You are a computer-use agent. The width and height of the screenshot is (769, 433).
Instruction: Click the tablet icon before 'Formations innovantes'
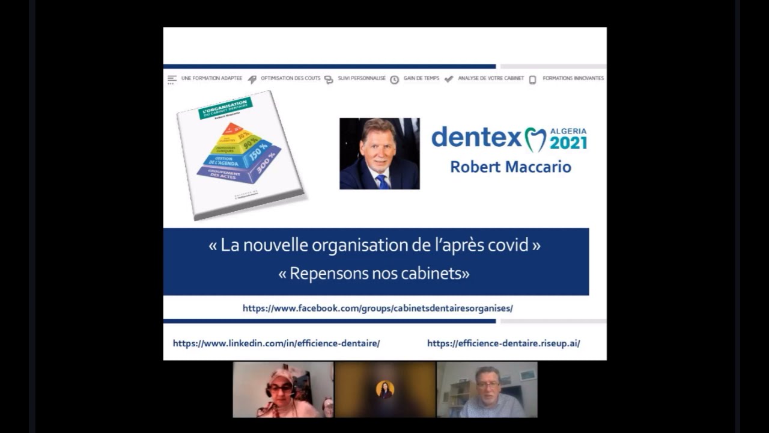(532, 79)
